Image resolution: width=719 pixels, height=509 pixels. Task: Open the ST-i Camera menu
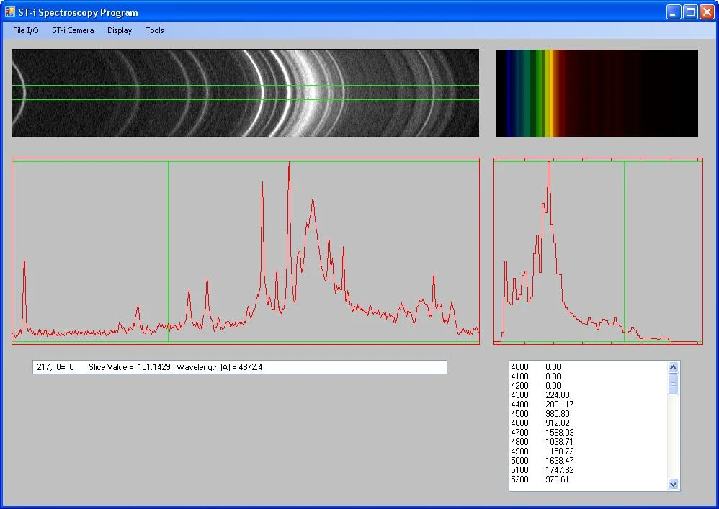point(73,30)
